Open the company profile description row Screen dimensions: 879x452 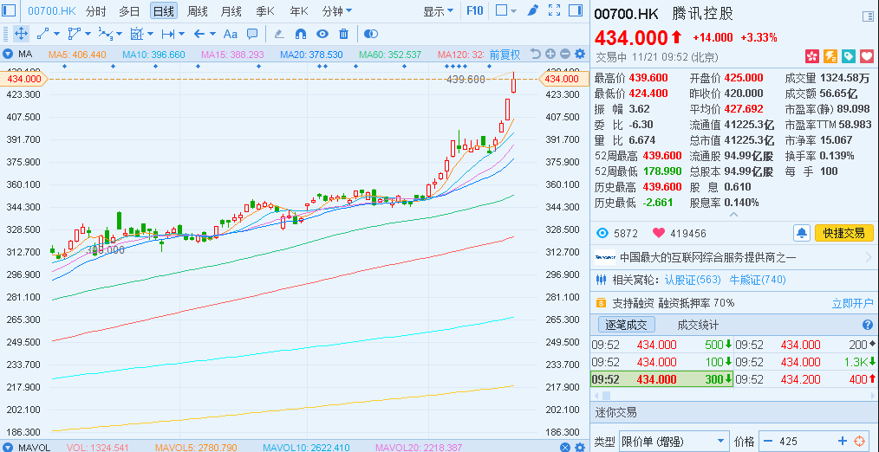tap(734, 257)
